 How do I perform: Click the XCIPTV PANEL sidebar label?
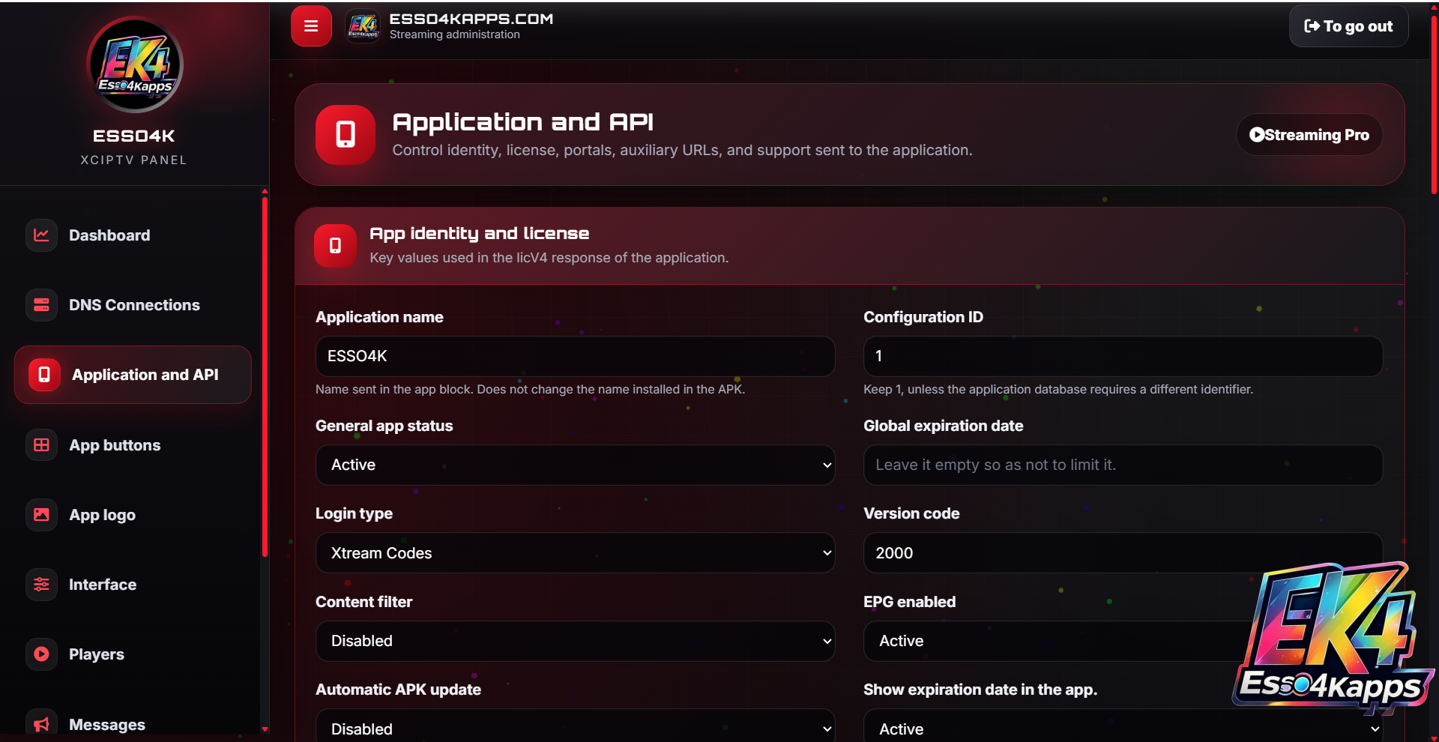pos(133,160)
